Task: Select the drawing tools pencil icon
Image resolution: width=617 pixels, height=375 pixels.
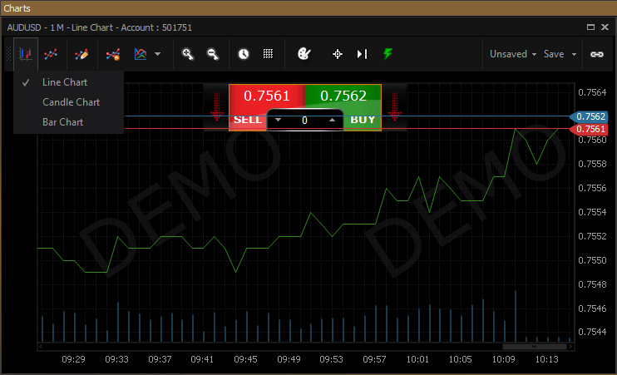Action: (x=81, y=54)
